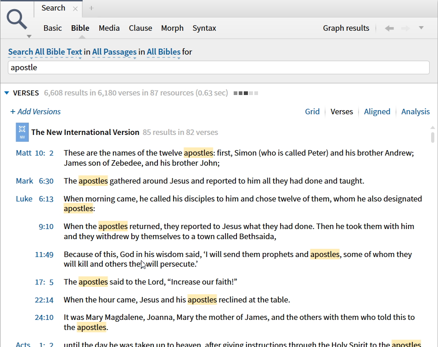438x347 pixels.
Task: Click highlighted apostles in Matt 10:2 verse
Action: pos(198,153)
